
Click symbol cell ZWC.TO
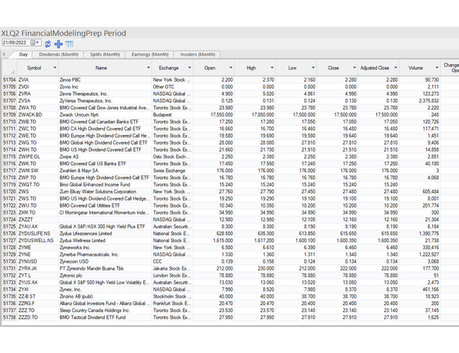(37, 128)
